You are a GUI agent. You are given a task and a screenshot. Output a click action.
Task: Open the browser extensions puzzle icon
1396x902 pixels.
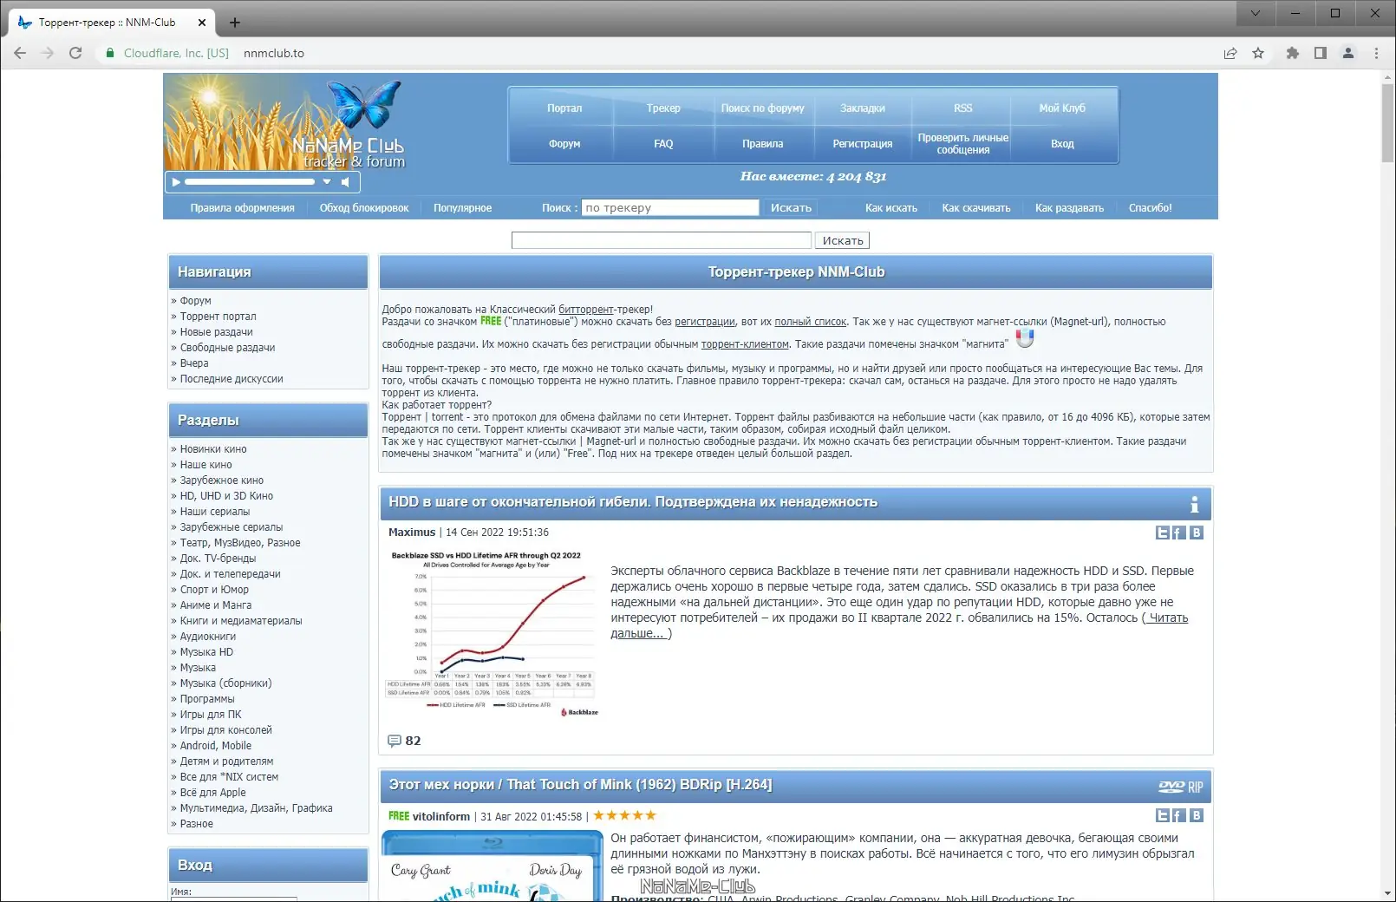tap(1293, 53)
